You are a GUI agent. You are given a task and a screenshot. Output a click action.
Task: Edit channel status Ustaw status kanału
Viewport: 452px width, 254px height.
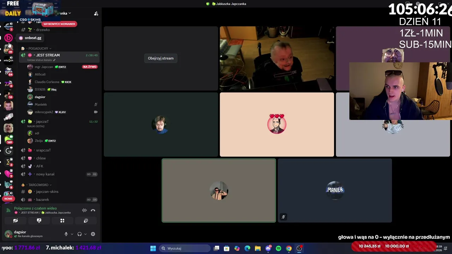point(41,60)
